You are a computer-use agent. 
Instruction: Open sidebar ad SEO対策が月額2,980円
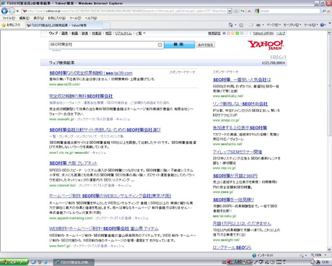[235, 176]
